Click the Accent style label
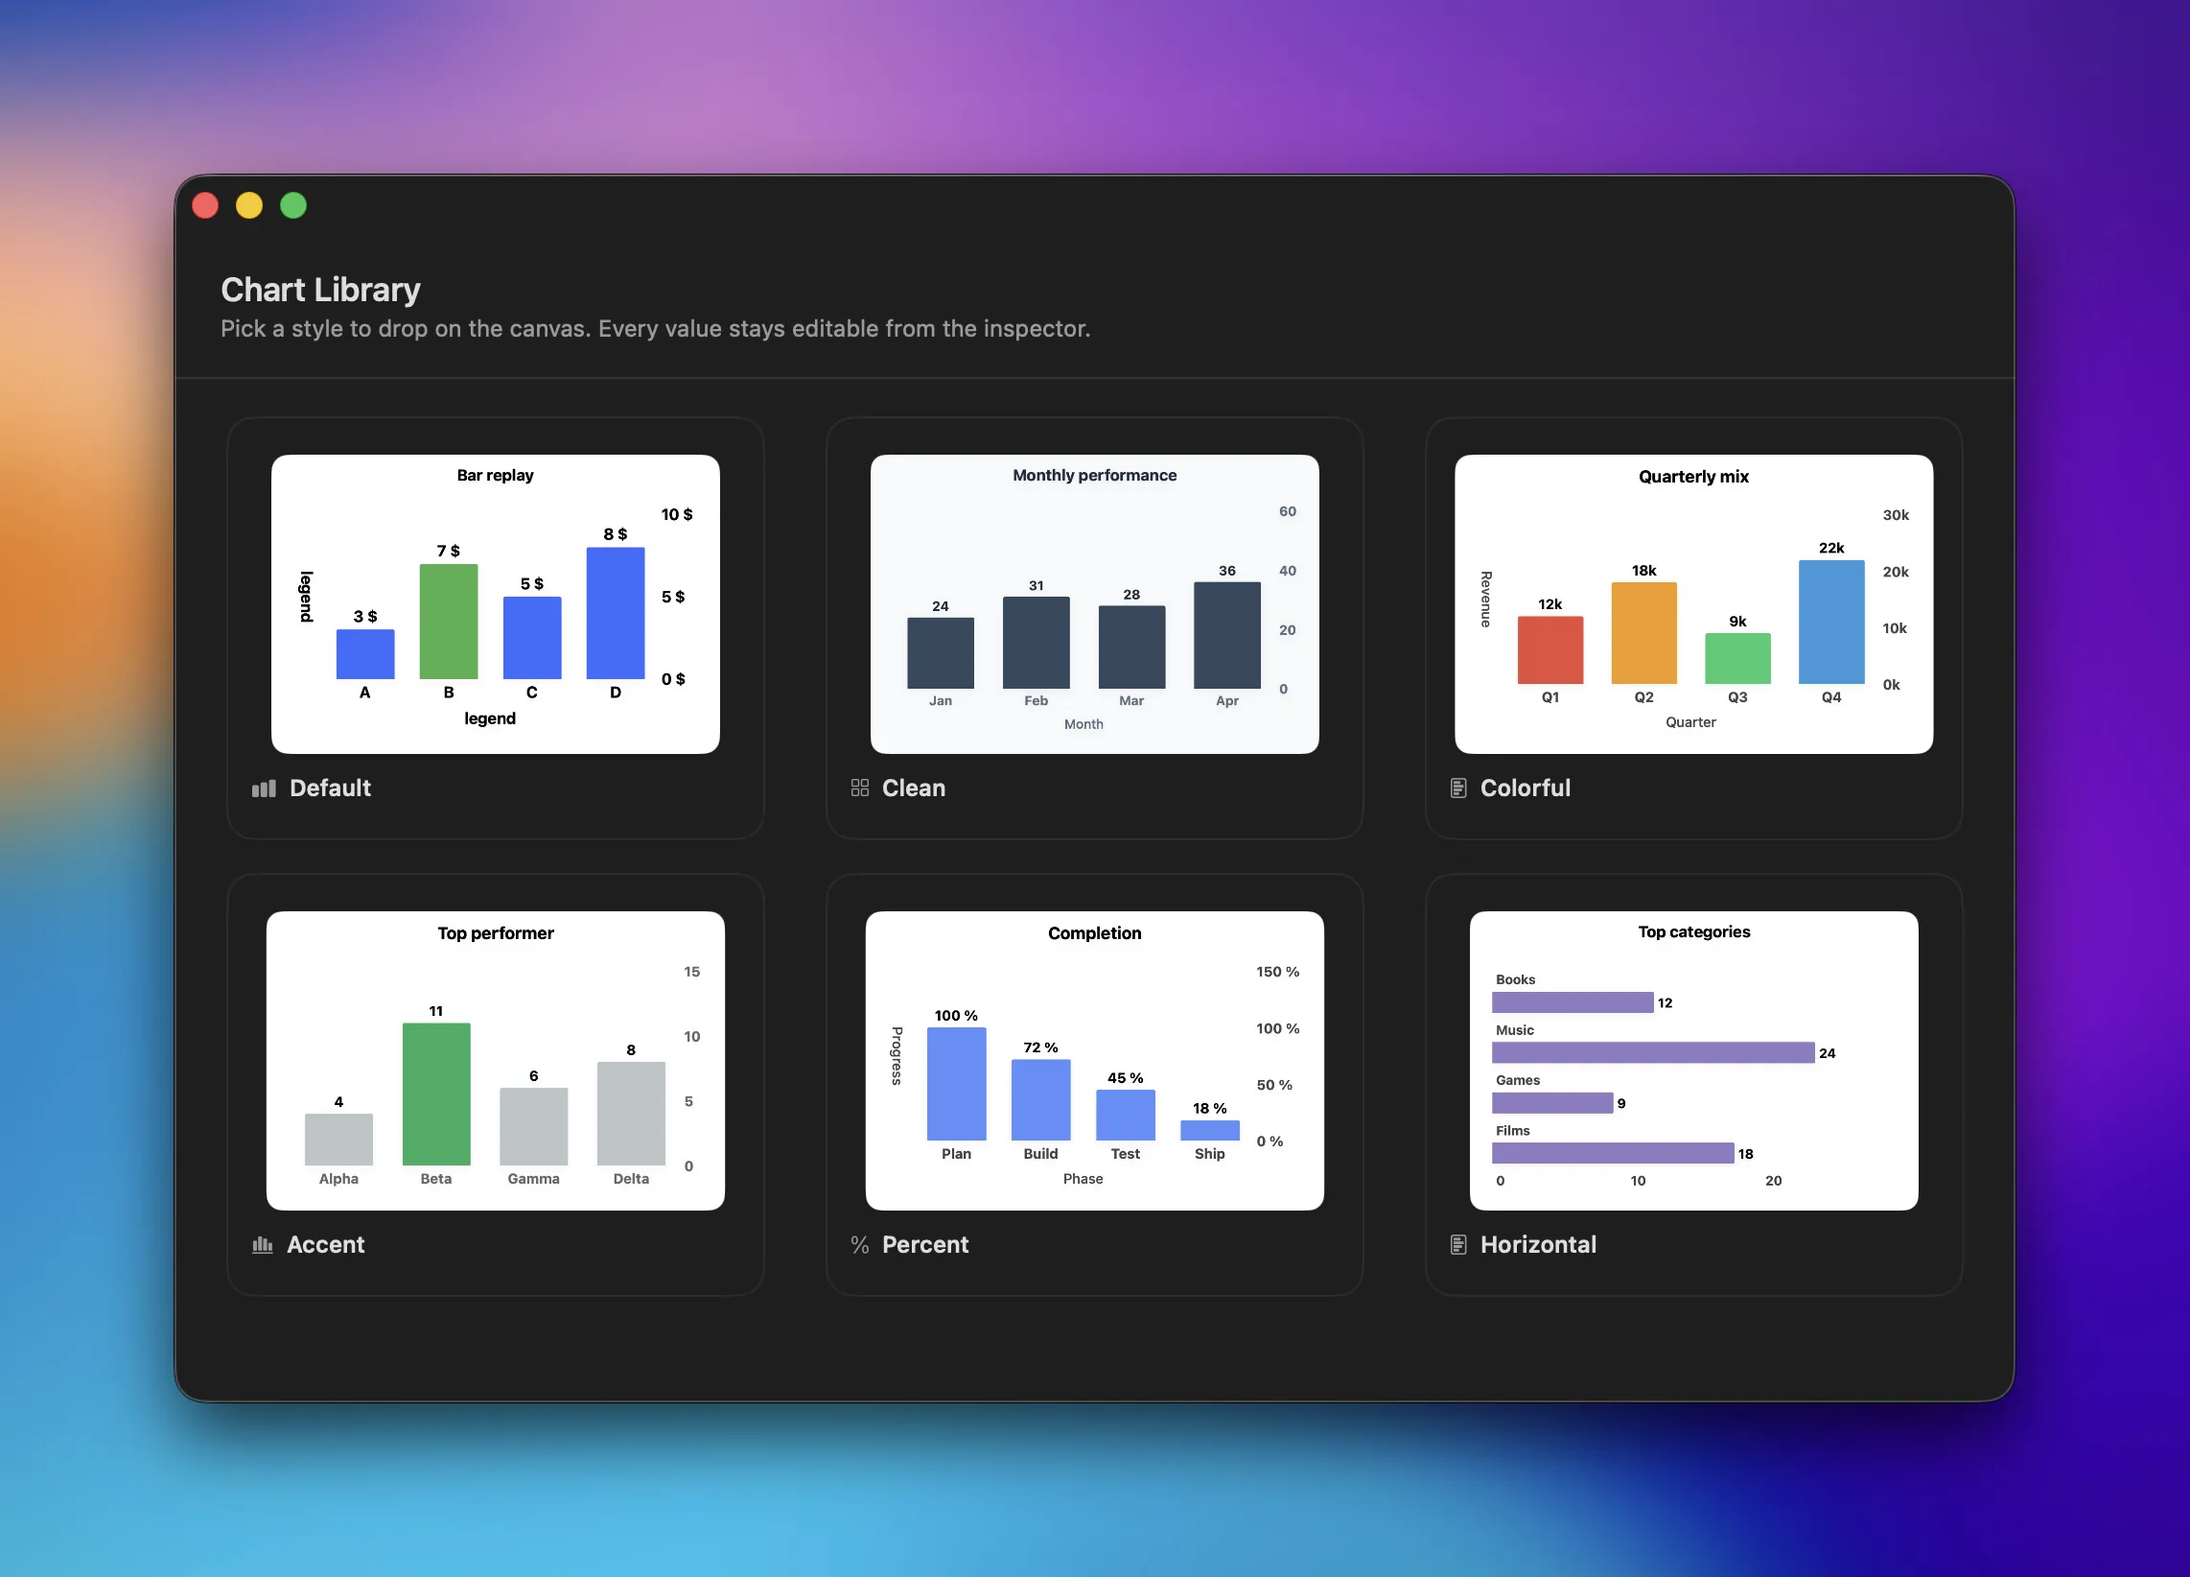The width and height of the screenshot is (2190, 1577). click(325, 1244)
